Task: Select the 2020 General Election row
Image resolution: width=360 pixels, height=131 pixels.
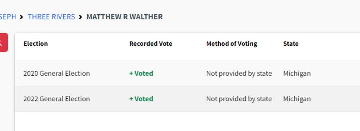Action: [x=56, y=73]
